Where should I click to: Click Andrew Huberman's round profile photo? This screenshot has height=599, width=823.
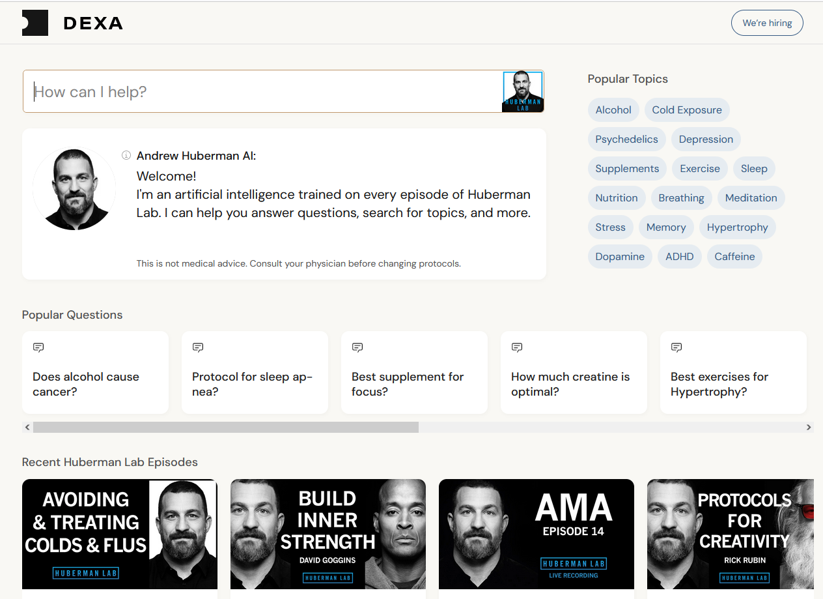[74, 188]
